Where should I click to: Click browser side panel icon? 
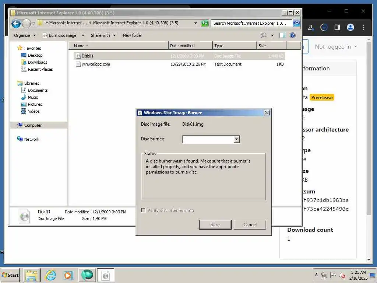(337, 27)
